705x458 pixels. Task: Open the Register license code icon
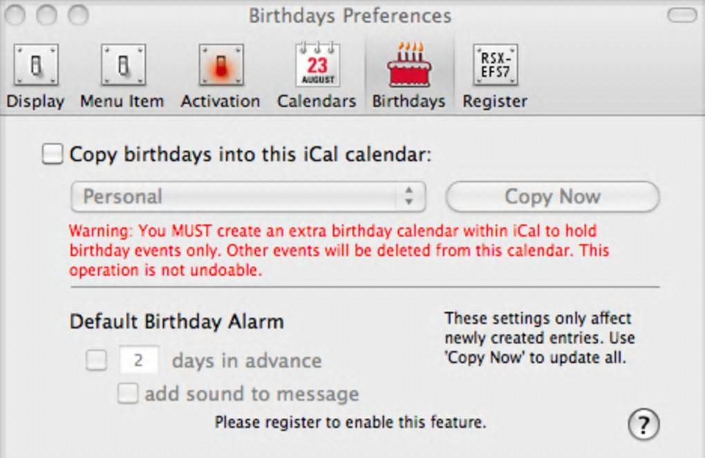(495, 65)
